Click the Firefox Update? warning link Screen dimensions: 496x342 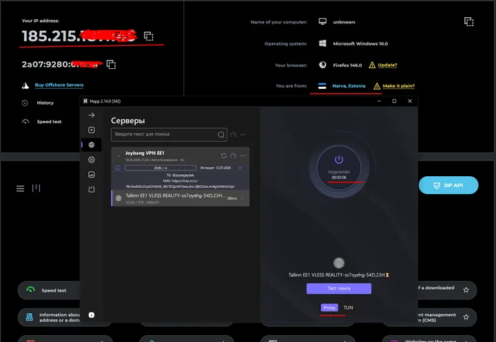[387, 65]
